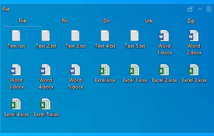This screenshot has width=214, height=136.
Task: Collapse the File panel with the up chevron
Action: (x=199, y=9)
